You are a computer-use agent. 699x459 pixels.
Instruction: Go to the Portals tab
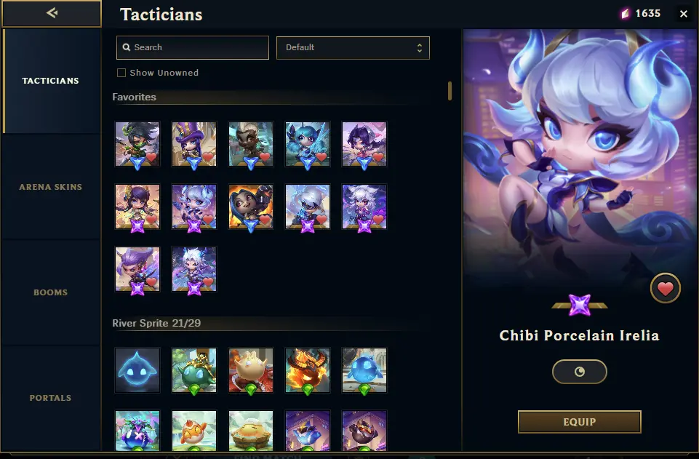(x=51, y=397)
